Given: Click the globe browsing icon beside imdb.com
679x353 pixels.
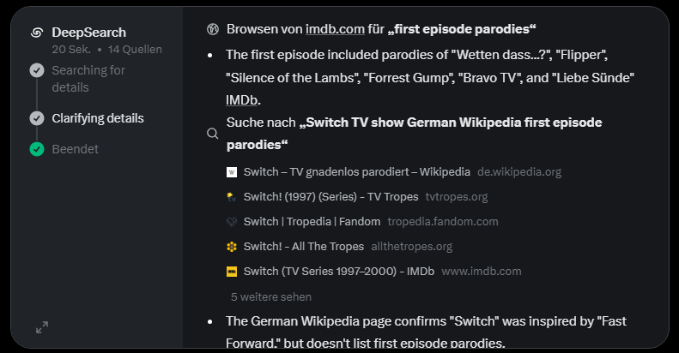Looking at the screenshot, I should point(213,29).
